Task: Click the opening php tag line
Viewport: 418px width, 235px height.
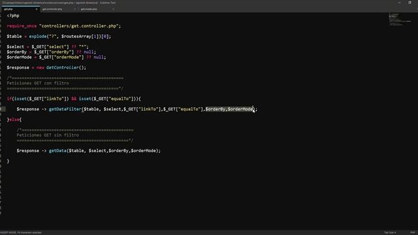Action: [13, 16]
